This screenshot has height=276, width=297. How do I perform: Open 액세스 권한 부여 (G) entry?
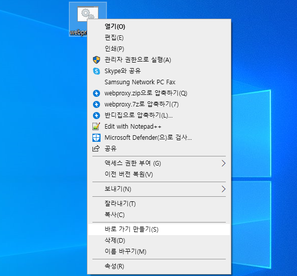point(159,163)
